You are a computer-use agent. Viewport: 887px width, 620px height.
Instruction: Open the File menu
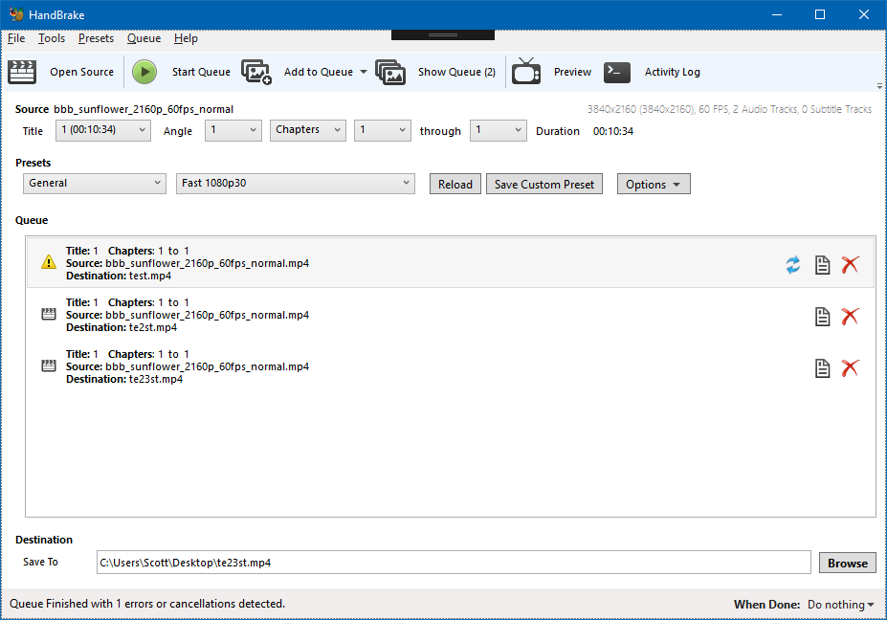16,38
